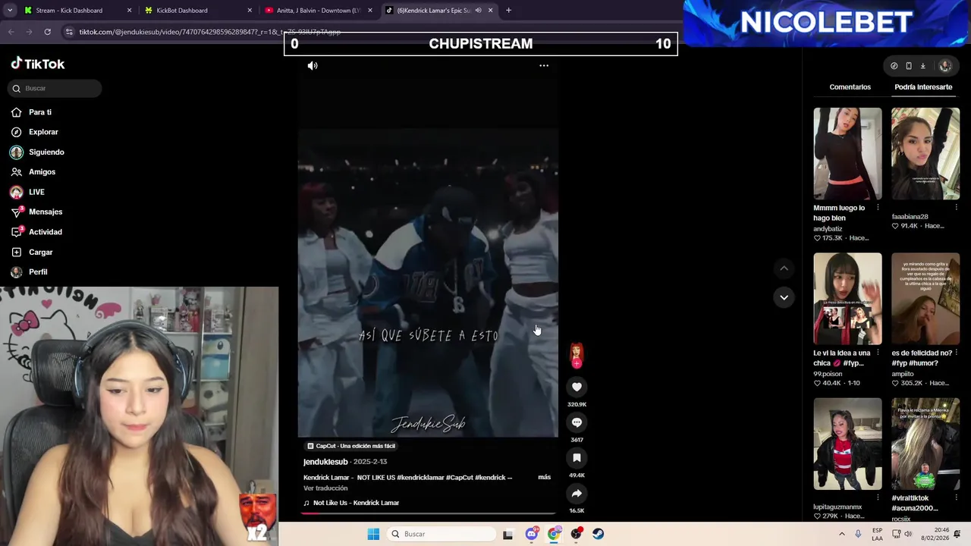This screenshot has width=971, height=546.
Task: Switch to the Podría interesarte tab
Action: pos(923,87)
